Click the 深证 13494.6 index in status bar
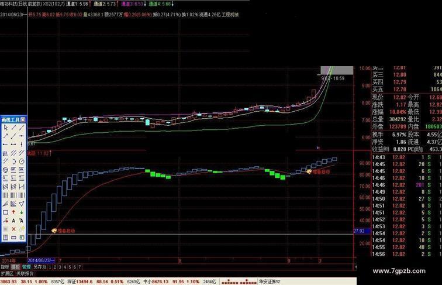Viewport: 442px width, 285px height. [80, 281]
